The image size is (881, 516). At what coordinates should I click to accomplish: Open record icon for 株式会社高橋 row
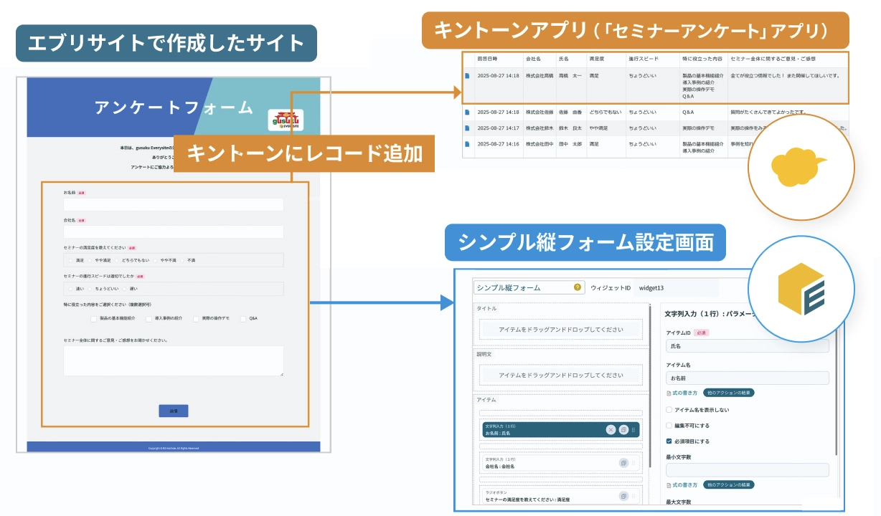467,75
